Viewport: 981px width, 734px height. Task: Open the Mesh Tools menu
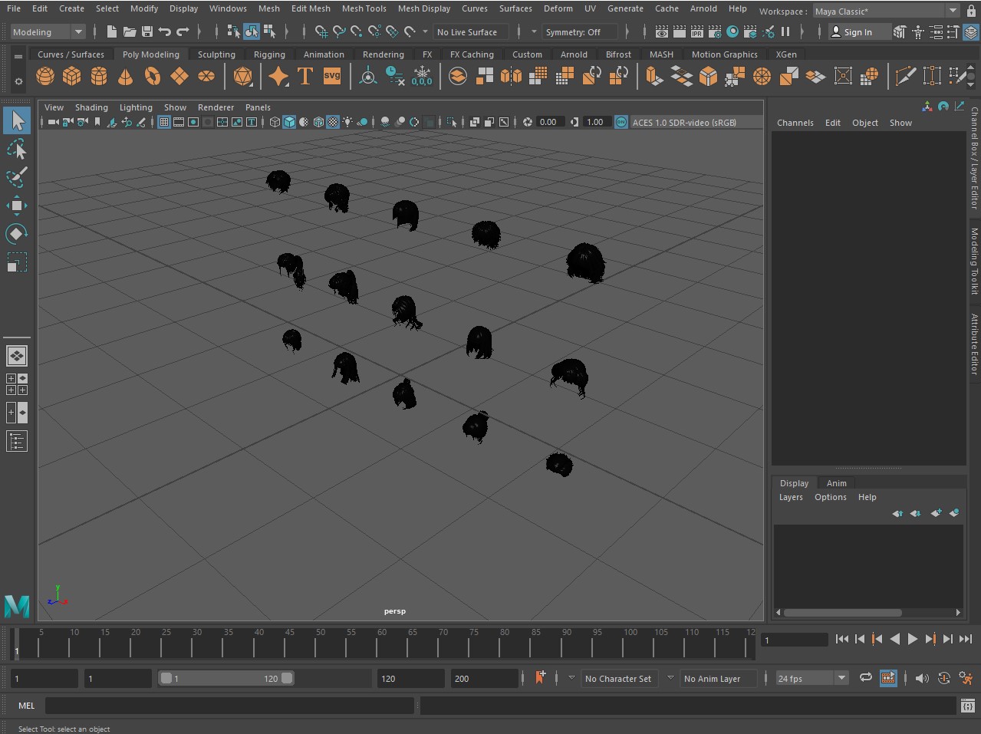click(x=364, y=8)
